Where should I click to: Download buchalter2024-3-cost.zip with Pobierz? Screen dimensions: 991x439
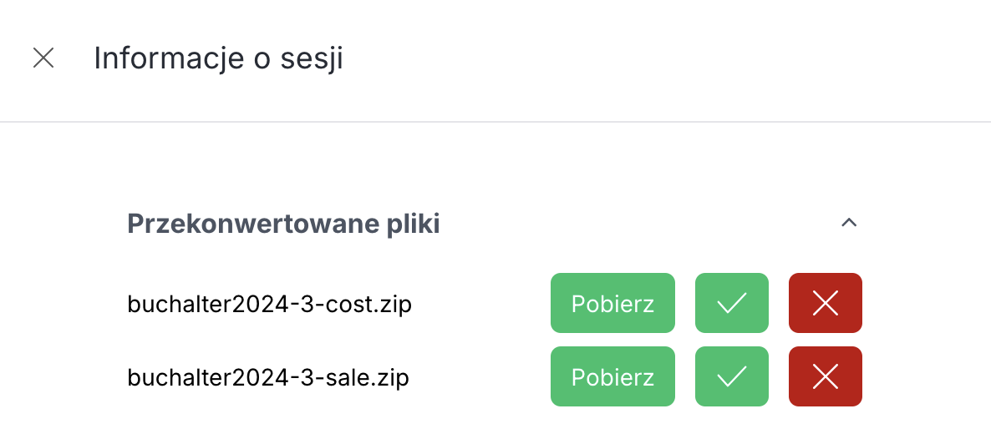[612, 303]
